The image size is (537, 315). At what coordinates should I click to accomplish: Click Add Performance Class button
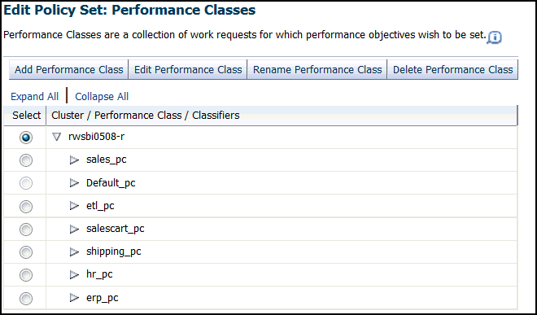coord(68,69)
